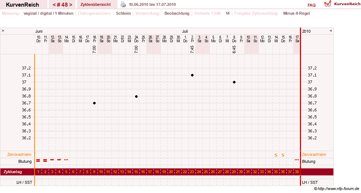Click the 7:45 measurement time label
Viewport: 361px width, 193px height.
[192, 50]
